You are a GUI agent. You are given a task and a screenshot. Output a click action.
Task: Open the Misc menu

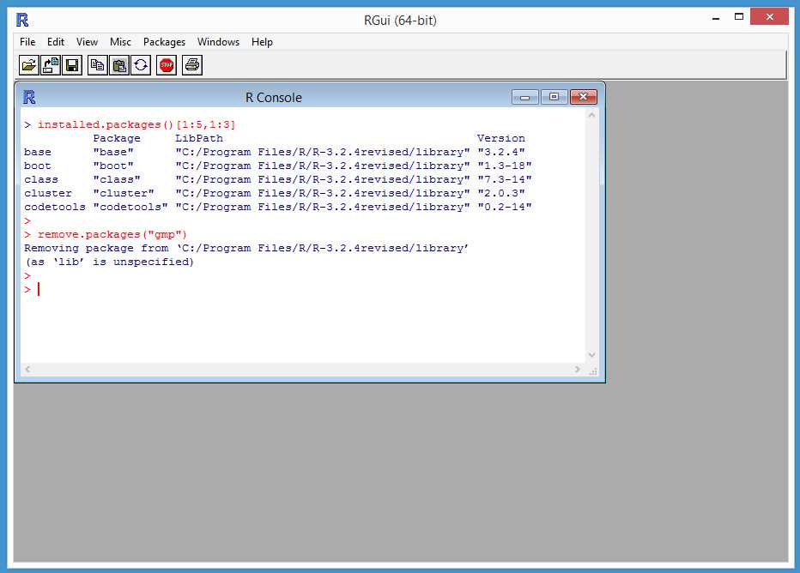[x=120, y=42]
